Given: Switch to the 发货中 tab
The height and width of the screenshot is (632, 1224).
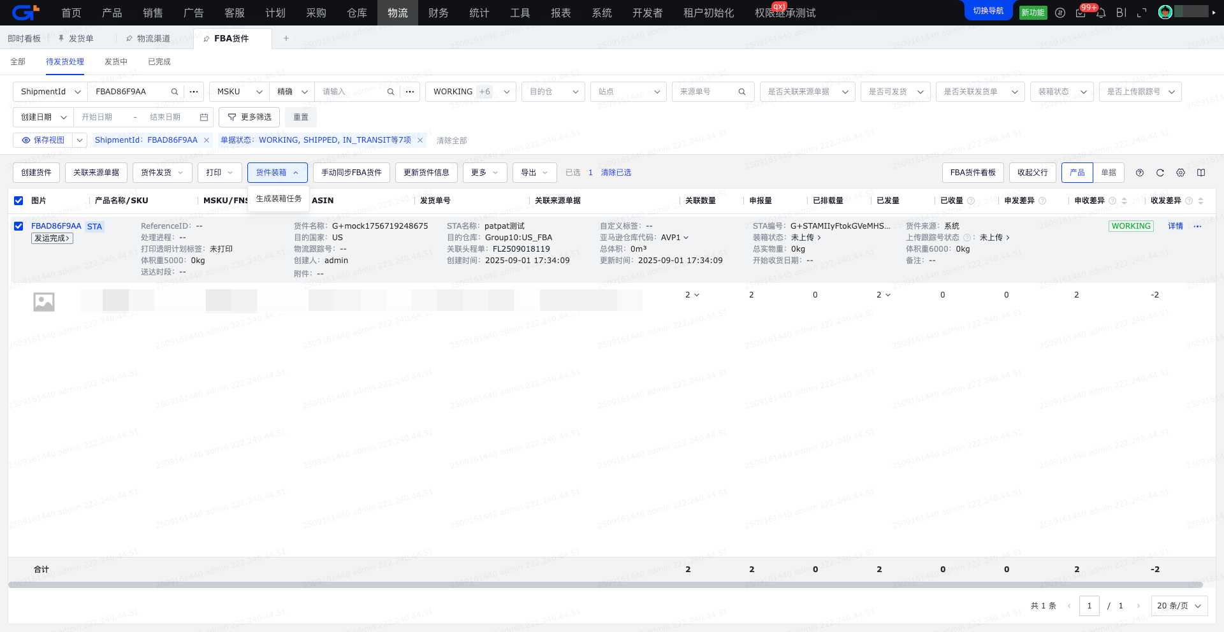Looking at the screenshot, I should pyautogui.click(x=116, y=62).
